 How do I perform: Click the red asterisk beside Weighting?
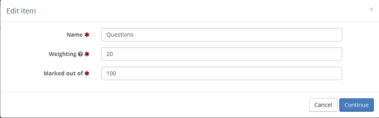[x=87, y=54]
